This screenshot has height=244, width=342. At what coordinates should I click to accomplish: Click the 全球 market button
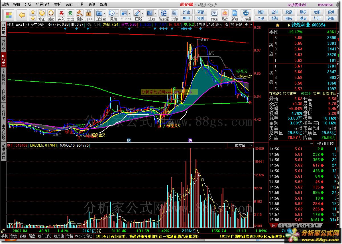(x=275, y=12)
